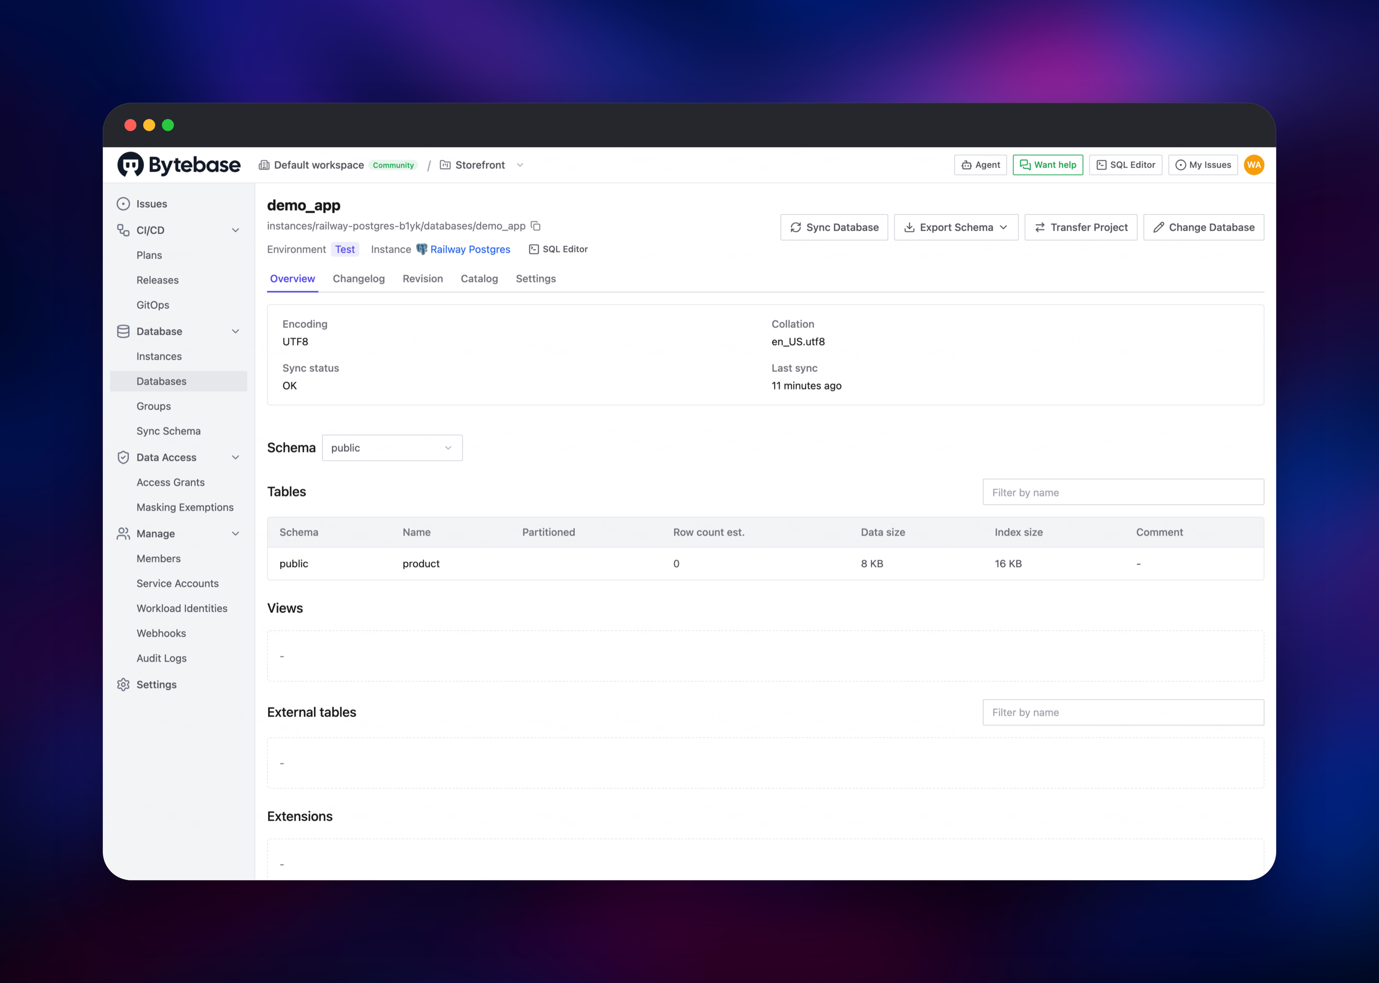Click the Index size column header
The width and height of the screenshot is (1379, 983).
(1018, 532)
